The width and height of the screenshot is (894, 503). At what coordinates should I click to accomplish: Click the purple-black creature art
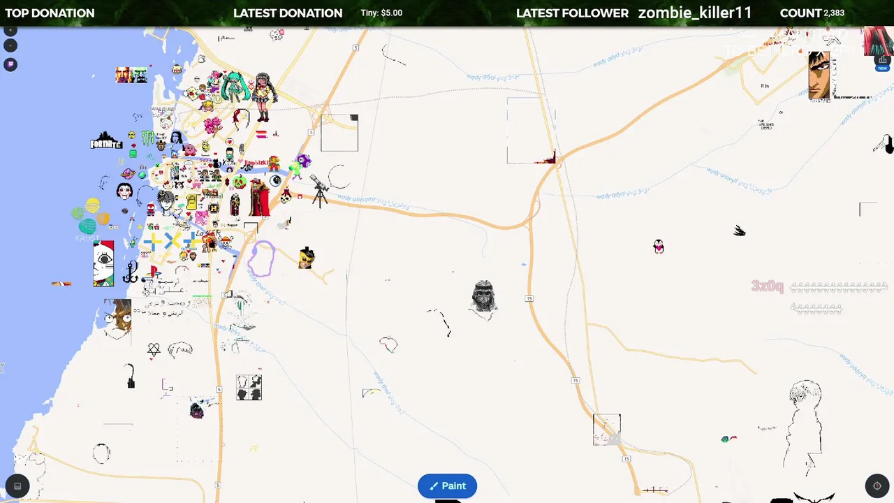click(196, 409)
